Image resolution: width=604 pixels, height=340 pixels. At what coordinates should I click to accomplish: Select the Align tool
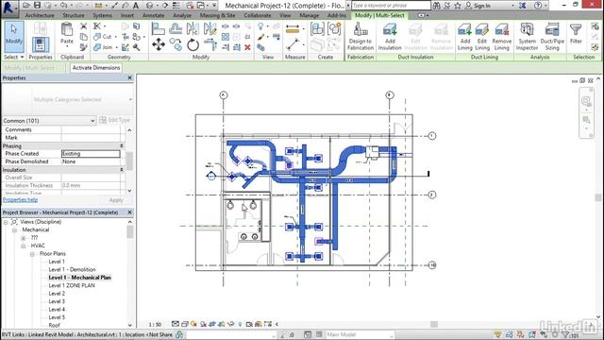[159, 29]
